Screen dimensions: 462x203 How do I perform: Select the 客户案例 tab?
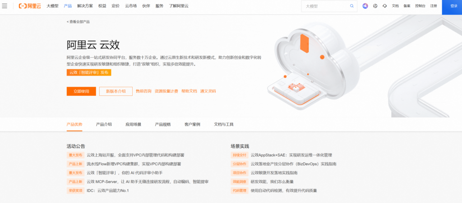click(x=192, y=124)
